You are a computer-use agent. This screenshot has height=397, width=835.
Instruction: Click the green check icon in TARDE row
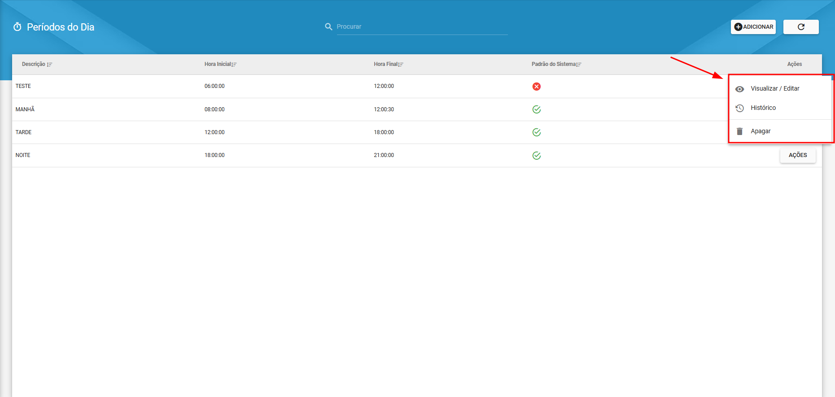[536, 132]
